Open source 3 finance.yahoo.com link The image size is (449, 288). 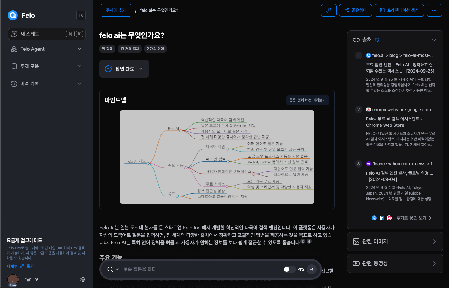(404, 164)
